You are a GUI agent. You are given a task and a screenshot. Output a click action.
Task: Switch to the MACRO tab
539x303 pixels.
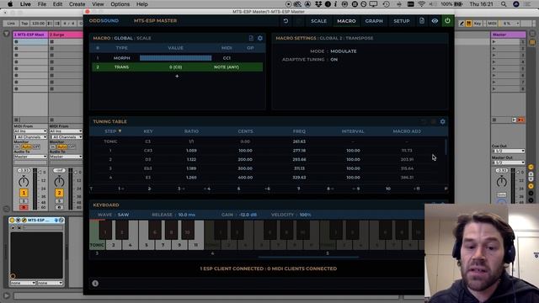(x=346, y=21)
